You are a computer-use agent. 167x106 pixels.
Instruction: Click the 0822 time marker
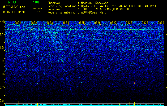[x=34, y=23]
